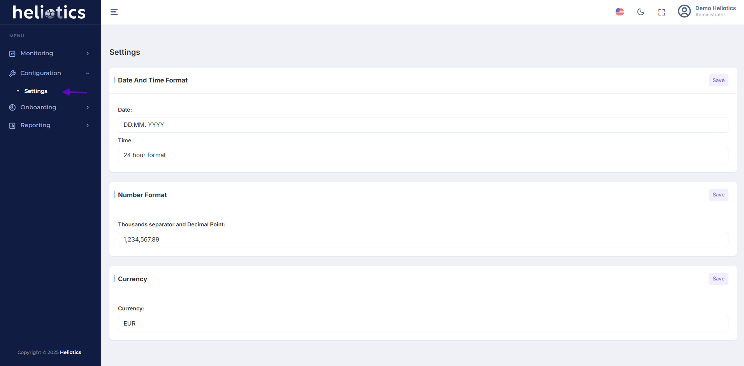Save the Currency section
744x366 pixels.
click(x=718, y=279)
